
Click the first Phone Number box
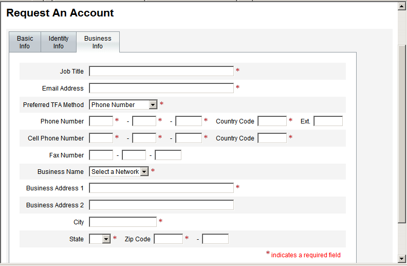[x=101, y=121]
